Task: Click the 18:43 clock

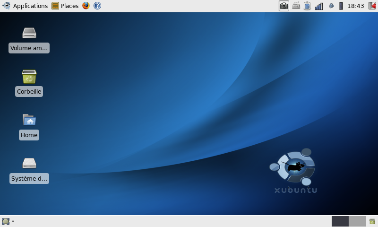Action: click(x=356, y=6)
